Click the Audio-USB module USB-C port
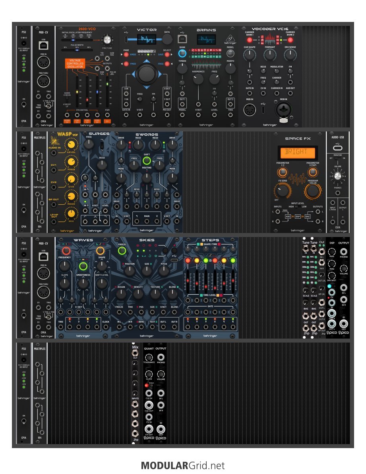 coord(337,148)
